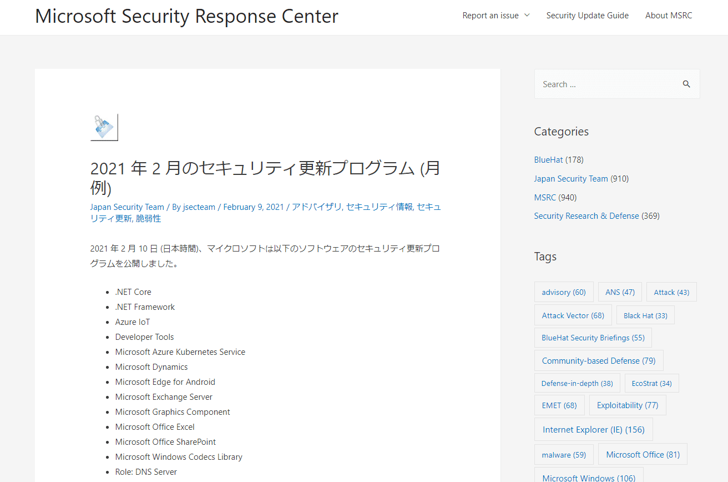The width and height of the screenshot is (728, 482).
Task: Open the Japan Security Team category
Action: pos(570,179)
